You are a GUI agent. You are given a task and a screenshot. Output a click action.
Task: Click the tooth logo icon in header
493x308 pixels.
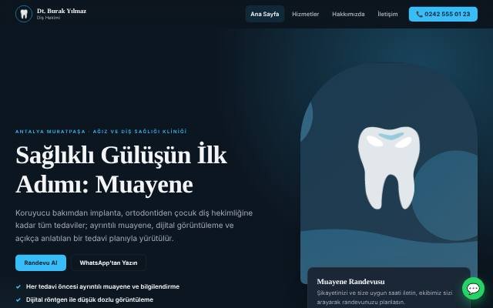(24, 14)
